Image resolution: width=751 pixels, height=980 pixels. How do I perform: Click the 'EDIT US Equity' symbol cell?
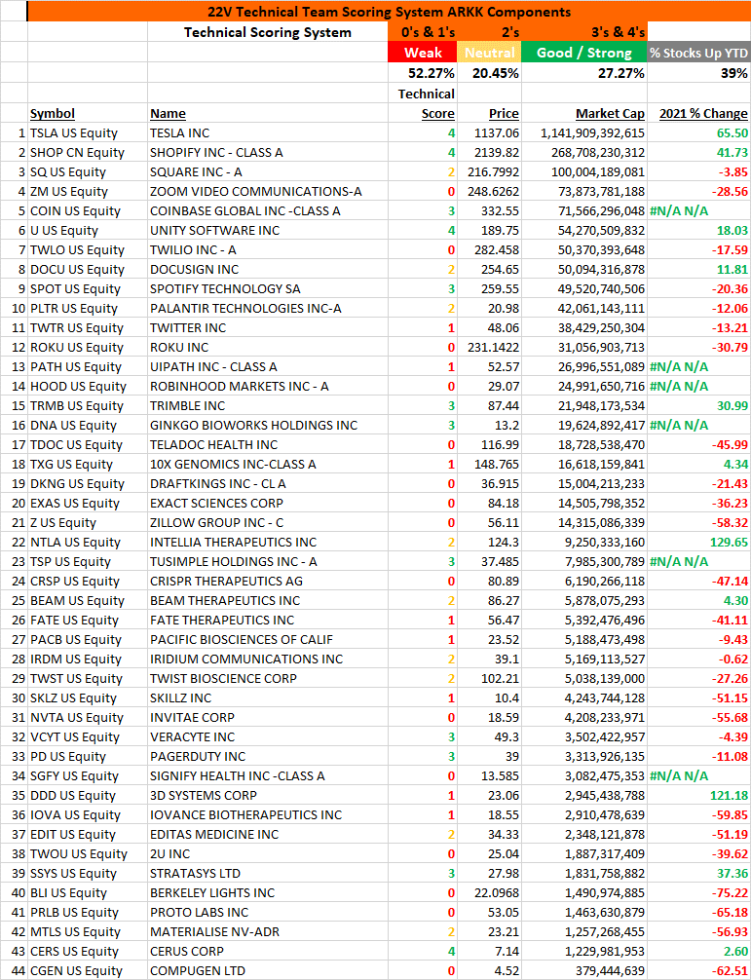tap(88, 834)
